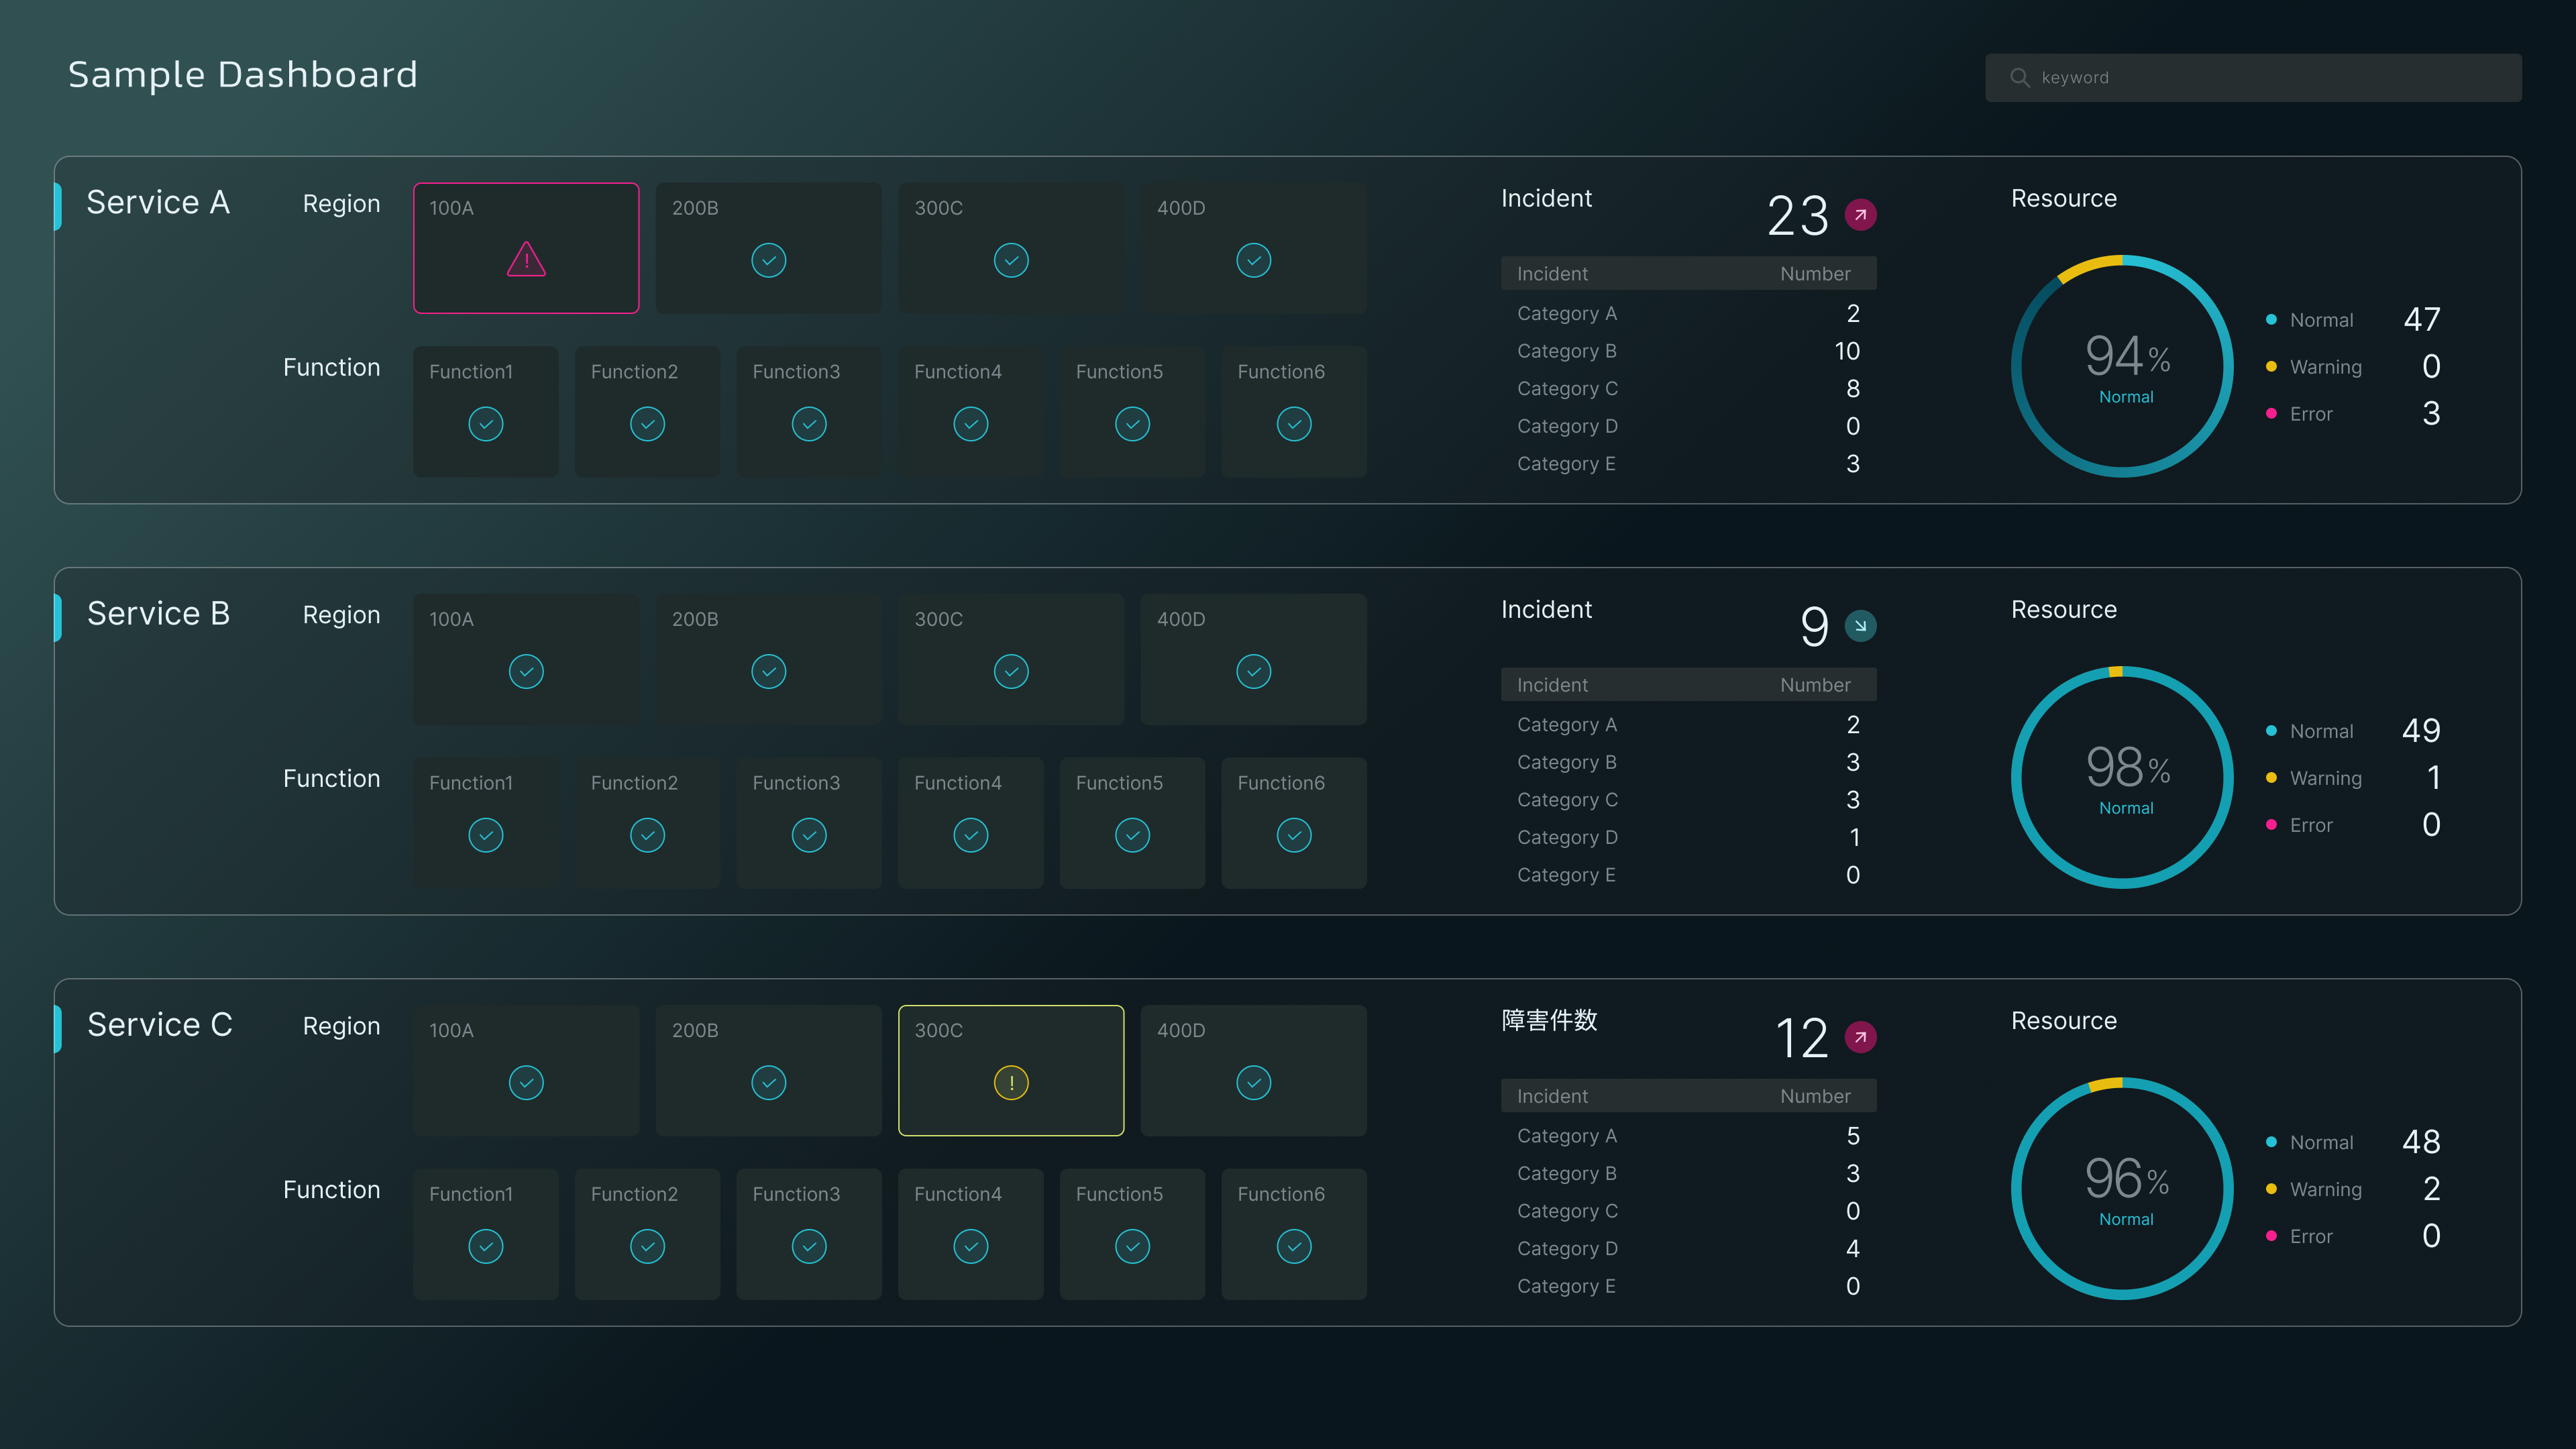Click the checkmark status icon in Service A Function3

pos(809,424)
